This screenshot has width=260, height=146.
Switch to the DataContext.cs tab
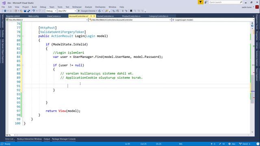[54, 16]
